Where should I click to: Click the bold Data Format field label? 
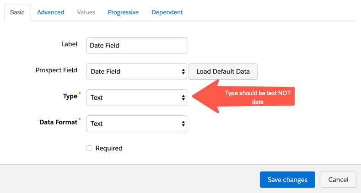[x=58, y=123]
